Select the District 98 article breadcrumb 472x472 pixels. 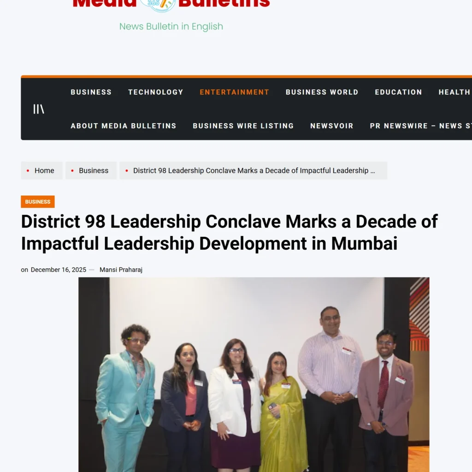[x=253, y=171]
